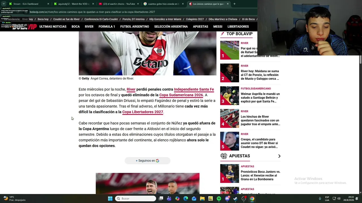Open the LIBERTADORES menu item
Viewport: 362px width, 203px height.
point(238,27)
